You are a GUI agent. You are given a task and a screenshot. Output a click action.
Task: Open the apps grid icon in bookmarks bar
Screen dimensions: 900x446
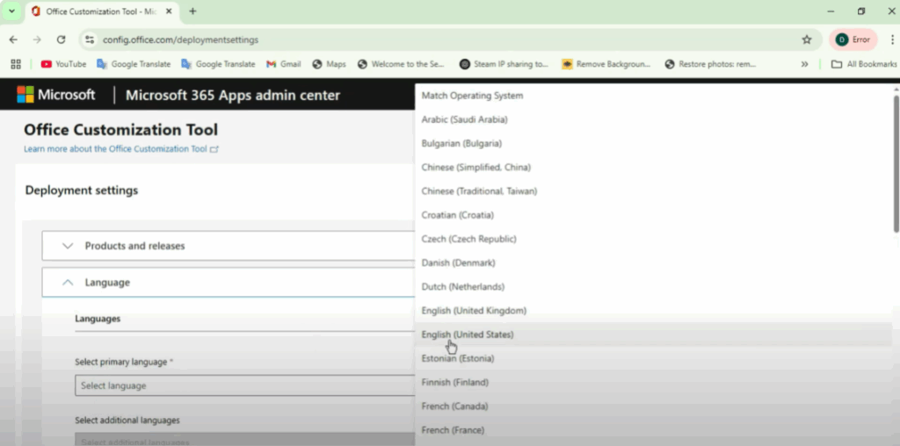coord(15,64)
